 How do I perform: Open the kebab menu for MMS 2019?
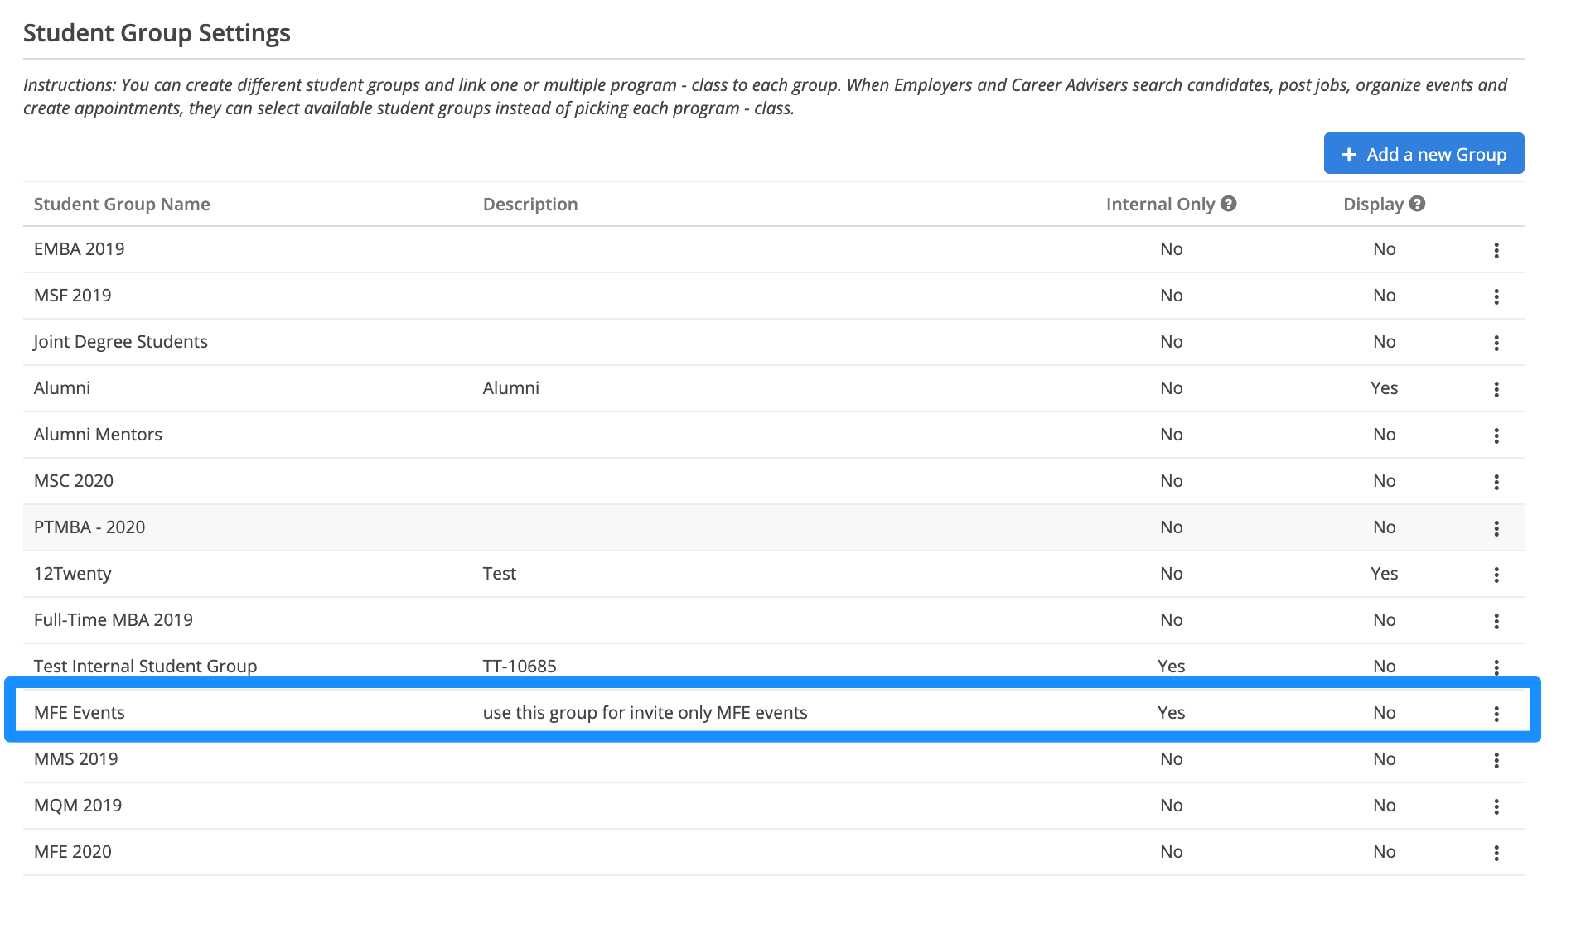(x=1496, y=760)
